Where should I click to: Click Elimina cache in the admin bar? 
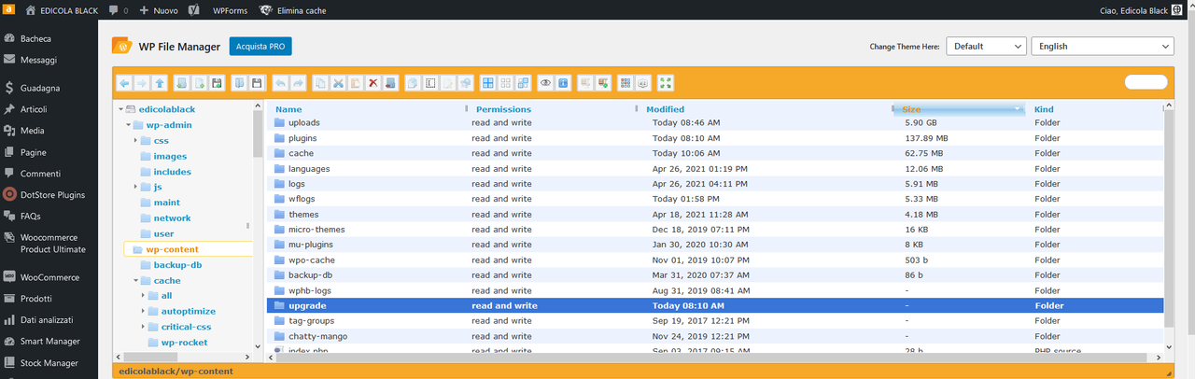(294, 10)
